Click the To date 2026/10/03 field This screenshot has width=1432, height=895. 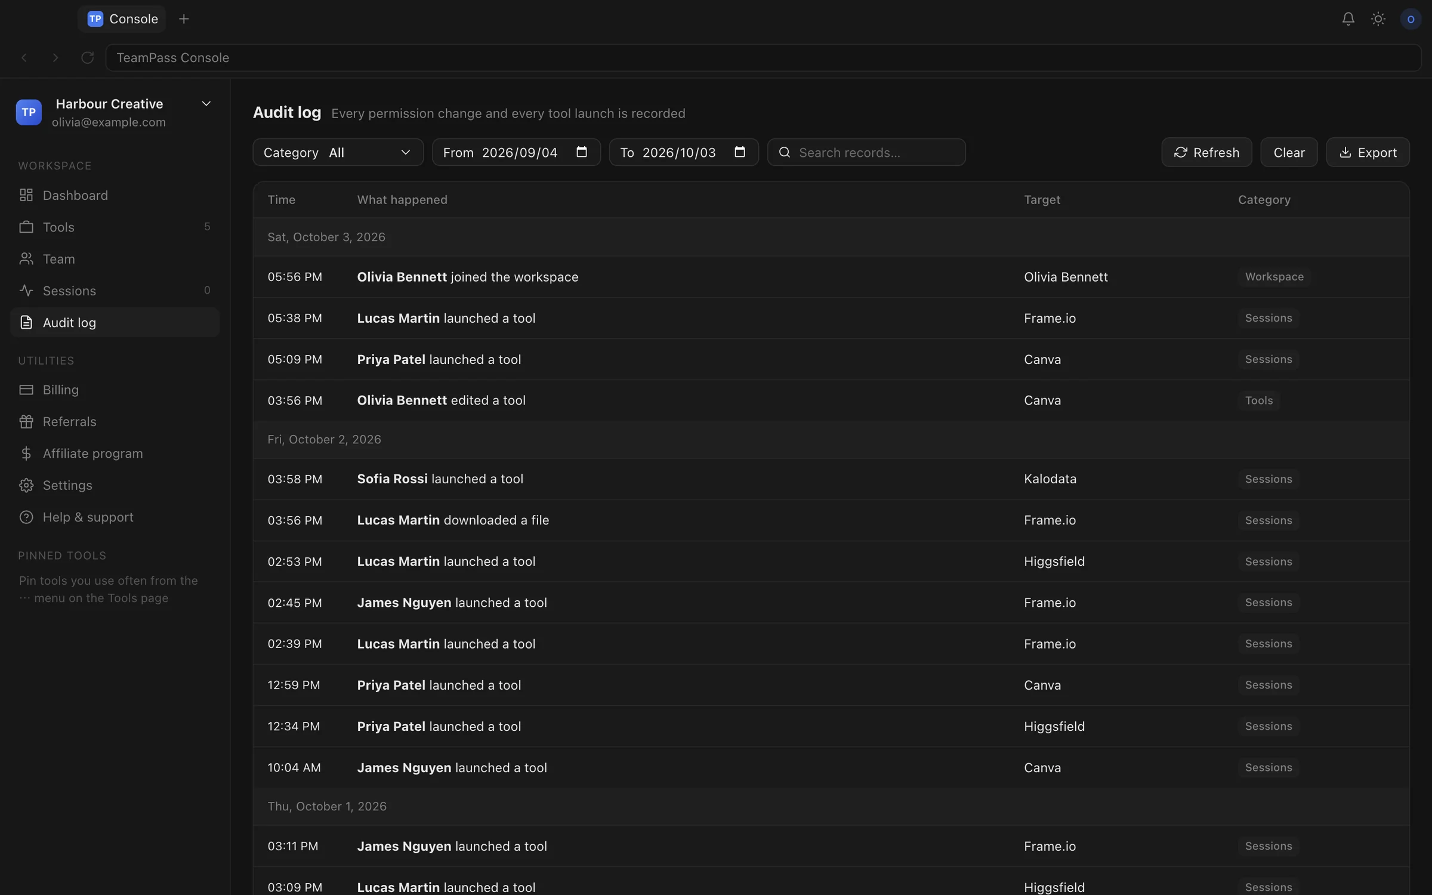[x=684, y=152]
